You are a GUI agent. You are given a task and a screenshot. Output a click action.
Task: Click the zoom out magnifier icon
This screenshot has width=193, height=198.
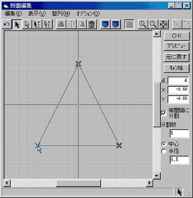click(153, 24)
